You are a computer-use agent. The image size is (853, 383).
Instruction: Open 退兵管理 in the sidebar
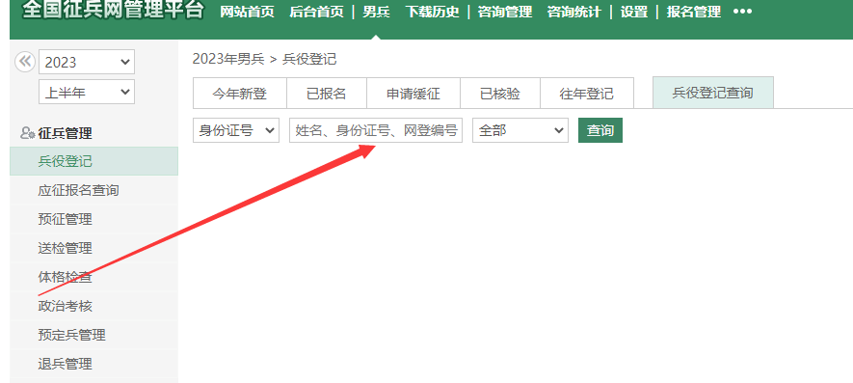point(94,364)
